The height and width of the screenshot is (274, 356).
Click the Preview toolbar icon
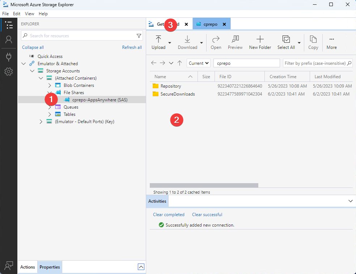(235, 42)
